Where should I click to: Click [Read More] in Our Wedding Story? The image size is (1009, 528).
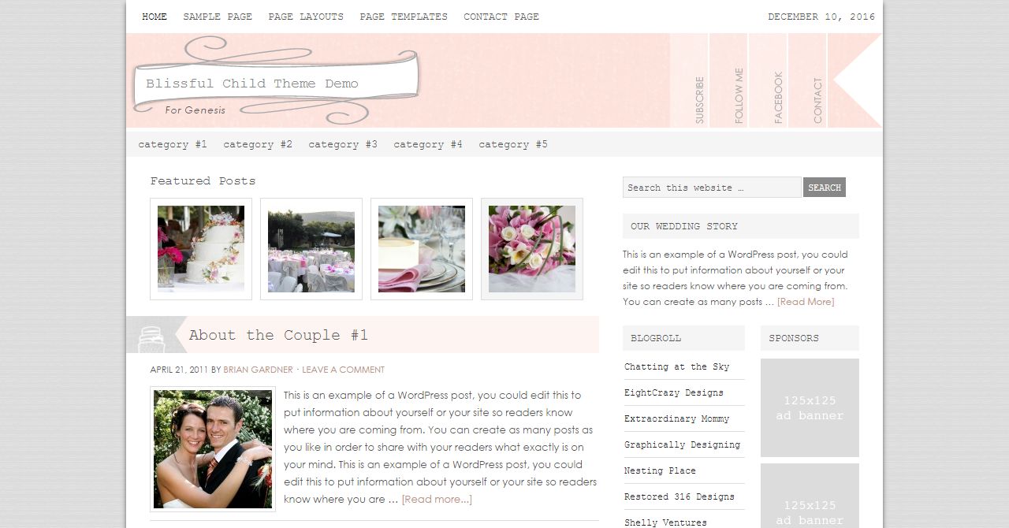(806, 302)
